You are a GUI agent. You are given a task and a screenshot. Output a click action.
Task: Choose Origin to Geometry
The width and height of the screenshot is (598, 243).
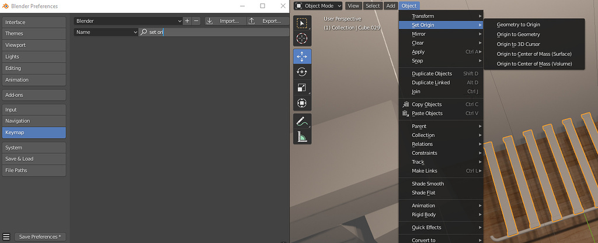click(534, 34)
